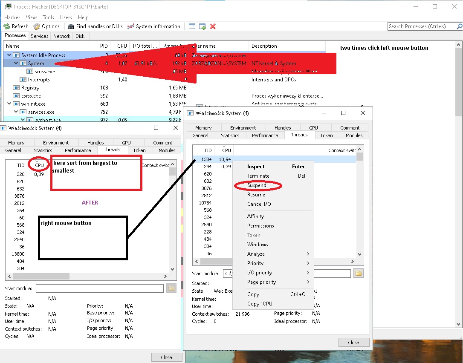Viewport: 463px width, 363px height.
Task: Open Statistics tab in left properties dialog
Action: pos(43,150)
